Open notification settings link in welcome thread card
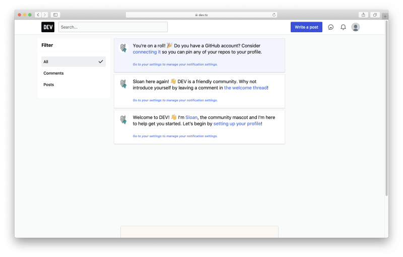 (x=175, y=100)
